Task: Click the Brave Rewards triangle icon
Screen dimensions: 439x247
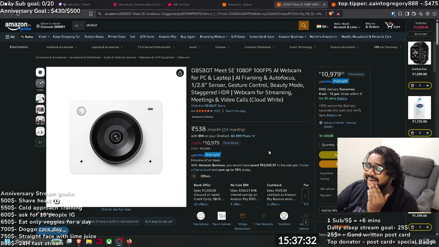Action: coord(338,14)
